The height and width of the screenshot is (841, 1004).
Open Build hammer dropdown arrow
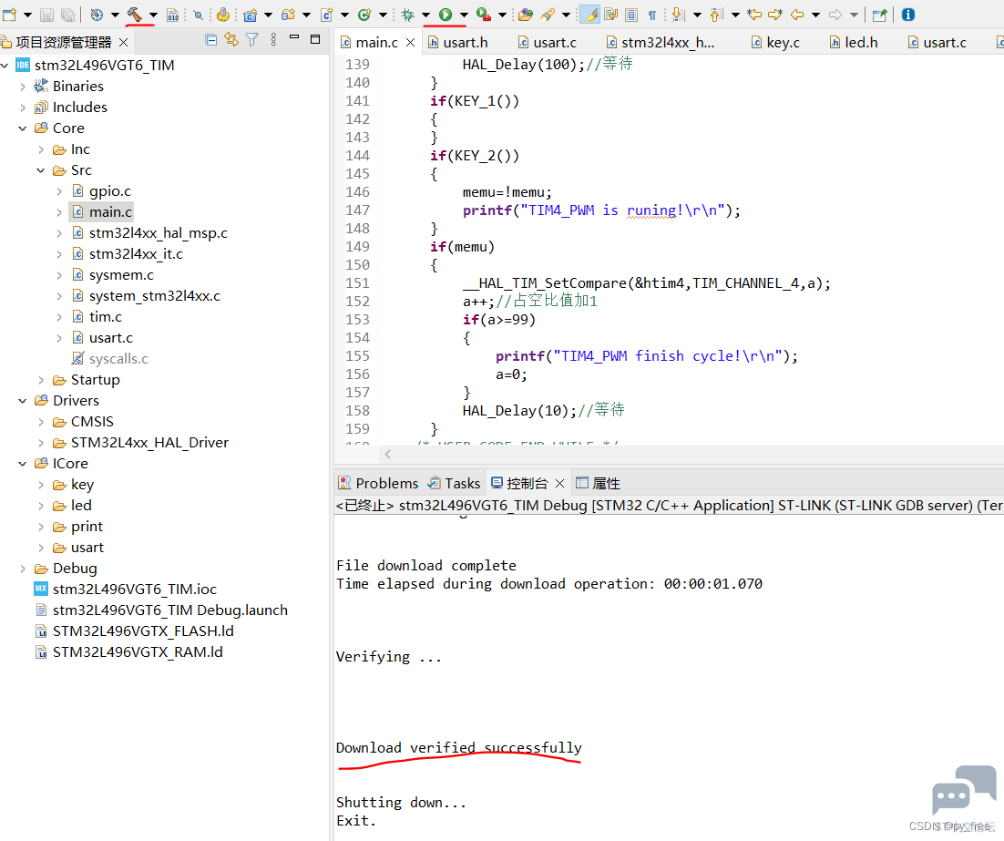pyautogui.click(x=154, y=14)
